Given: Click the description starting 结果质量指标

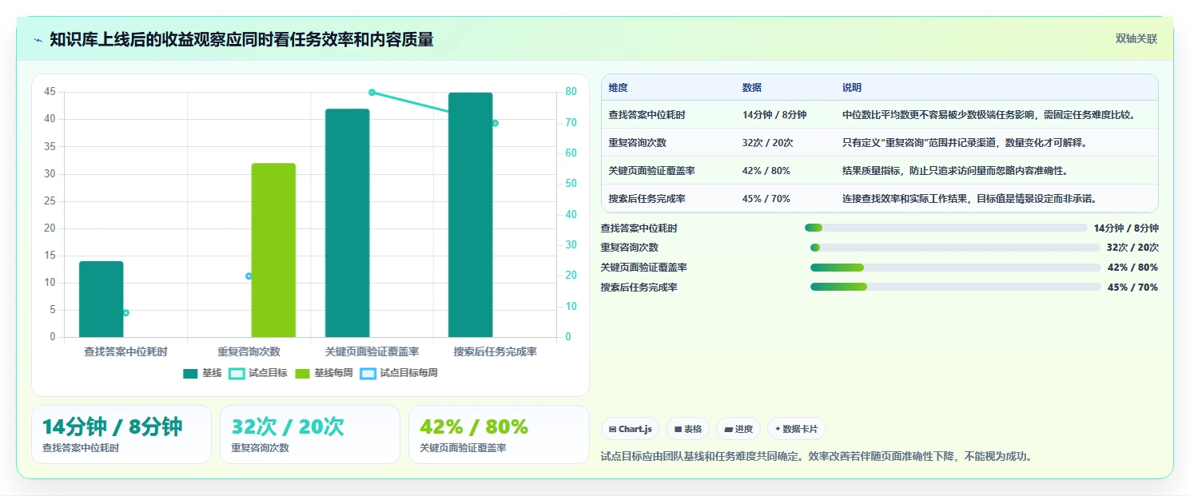Looking at the screenshot, I should 955,171.
